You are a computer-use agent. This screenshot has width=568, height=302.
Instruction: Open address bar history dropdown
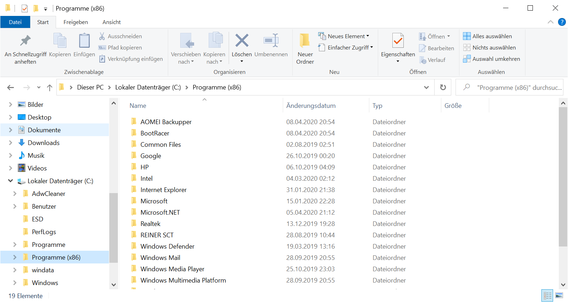(x=426, y=87)
